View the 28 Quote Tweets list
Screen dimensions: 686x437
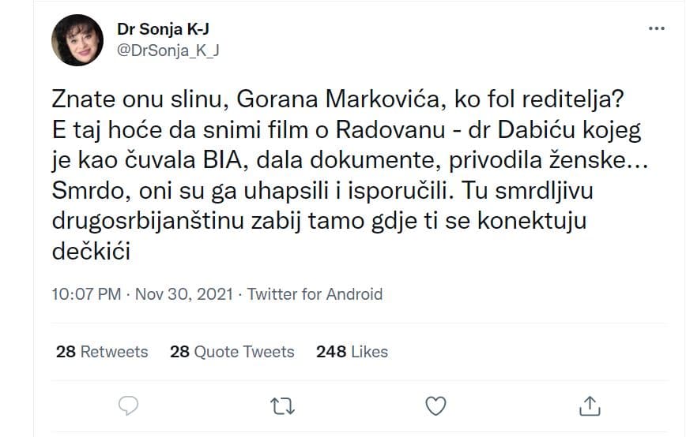click(x=232, y=351)
